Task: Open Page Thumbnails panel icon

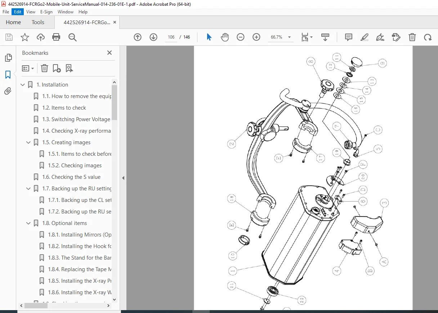Action: 8,58
